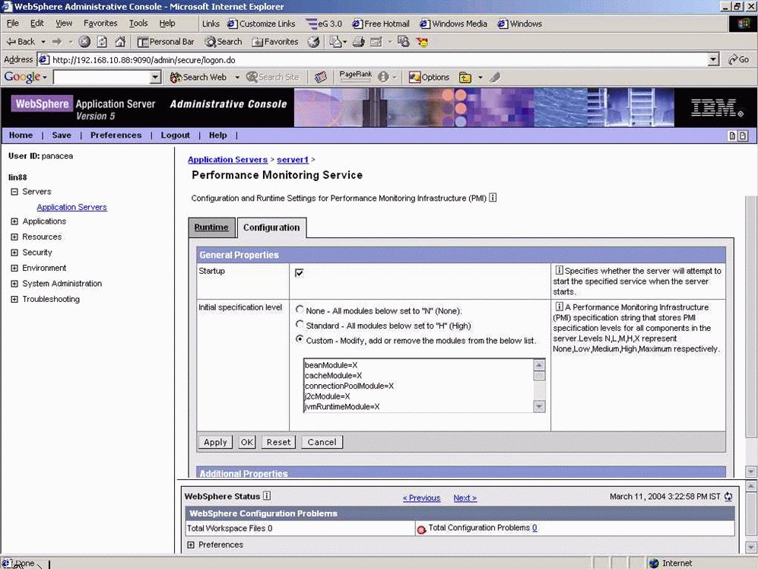Click the History globe icon
This screenshot has height=569, width=758.
[313, 42]
